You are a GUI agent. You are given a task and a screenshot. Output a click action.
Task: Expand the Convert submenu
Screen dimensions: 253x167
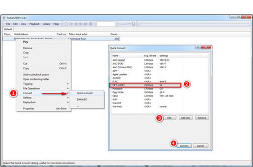pos(44,93)
